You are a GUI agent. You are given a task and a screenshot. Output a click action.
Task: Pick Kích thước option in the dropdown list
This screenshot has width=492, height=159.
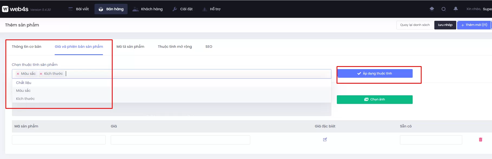point(25,99)
